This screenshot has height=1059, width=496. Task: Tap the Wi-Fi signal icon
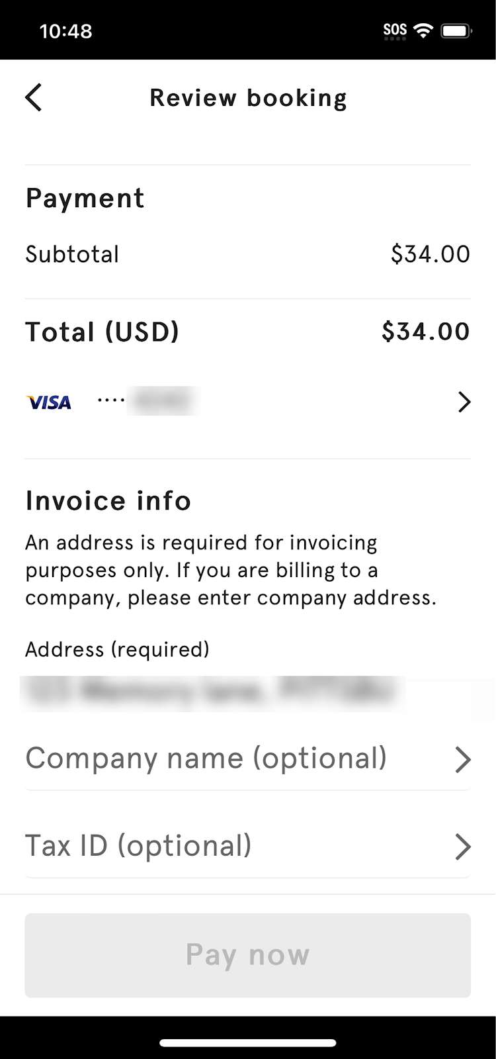coord(424,29)
